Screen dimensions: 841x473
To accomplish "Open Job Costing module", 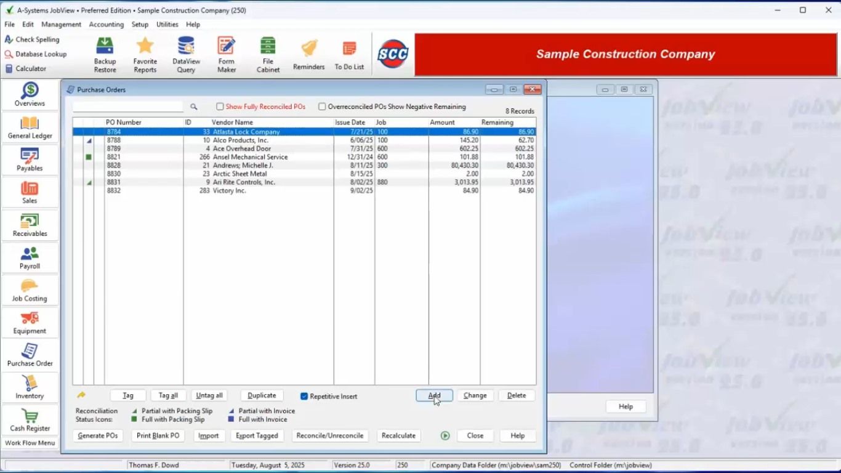I will (x=30, y=291).
